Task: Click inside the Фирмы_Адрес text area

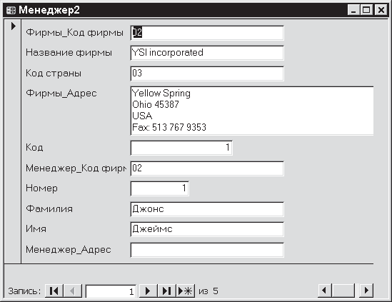Action: [252, 111]
